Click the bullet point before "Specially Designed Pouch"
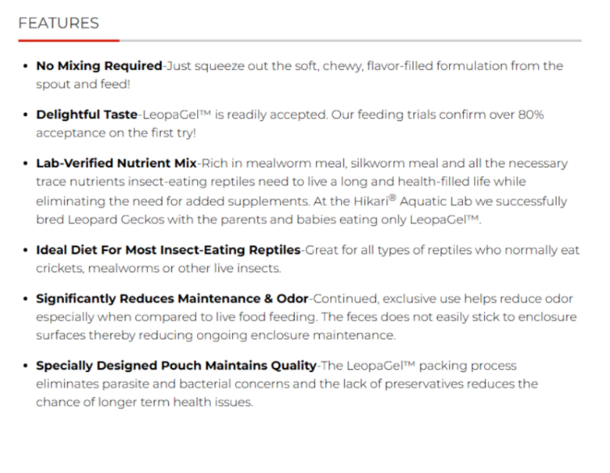This screenshot has height=473, width=610. click(x=27, y=366)
